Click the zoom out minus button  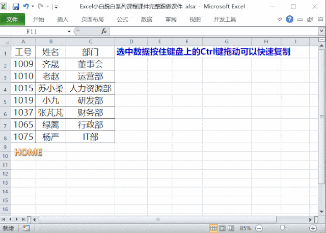tap(259, 228)
